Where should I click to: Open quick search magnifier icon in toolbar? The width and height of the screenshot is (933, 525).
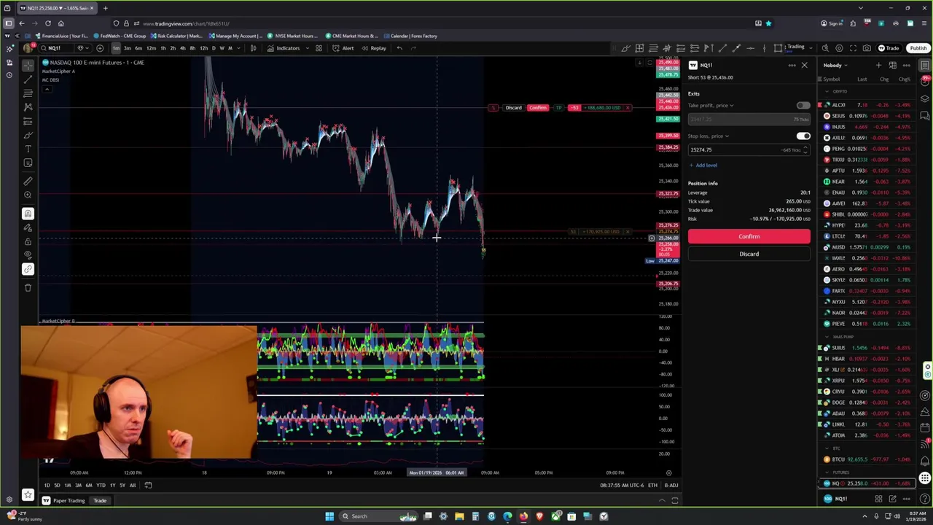(x=825, y=48)
